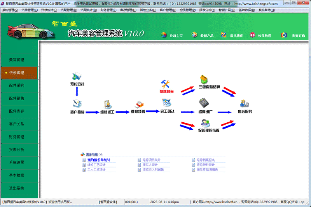This screenshot has width=311, height=207.
Task: Click the 快速修车 red label
Action: [167, 92]
